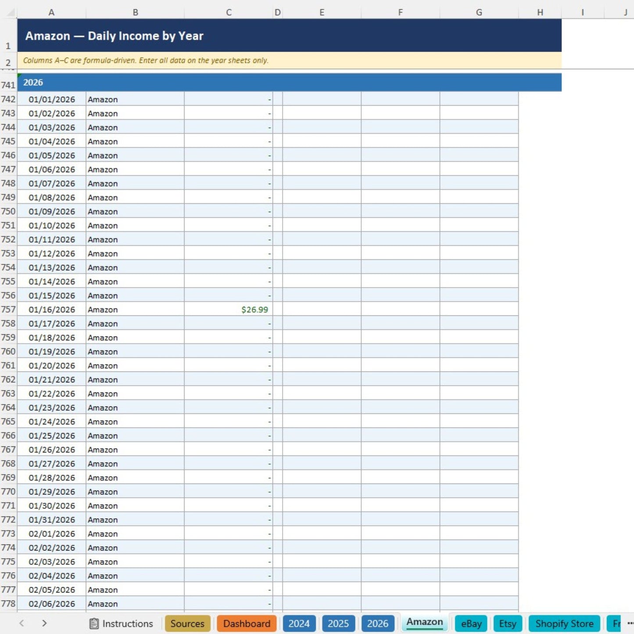
Task: Click the more sheets ellipsis
Action: coord(630,623)
